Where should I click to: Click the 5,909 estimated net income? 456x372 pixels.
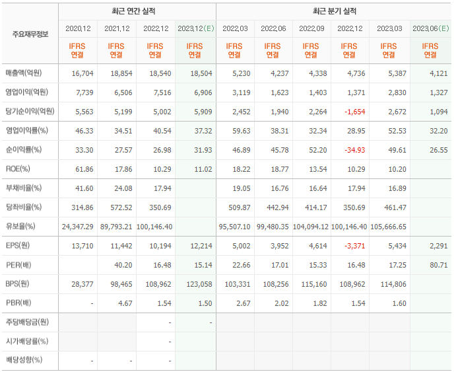[x=203, y=112]
